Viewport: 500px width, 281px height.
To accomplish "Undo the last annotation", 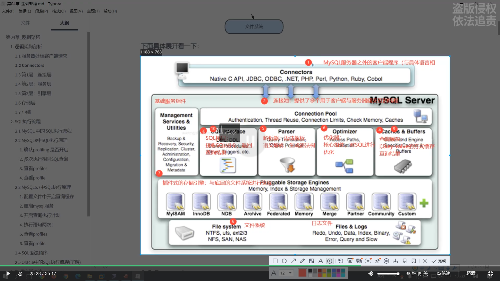I will pos(341,261).
